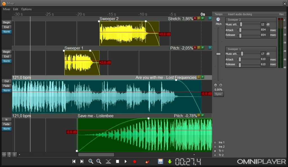Toggle record (R) on Sweeper 2 track
Viewport: 288px width, 167px height.
coord(195,18)
